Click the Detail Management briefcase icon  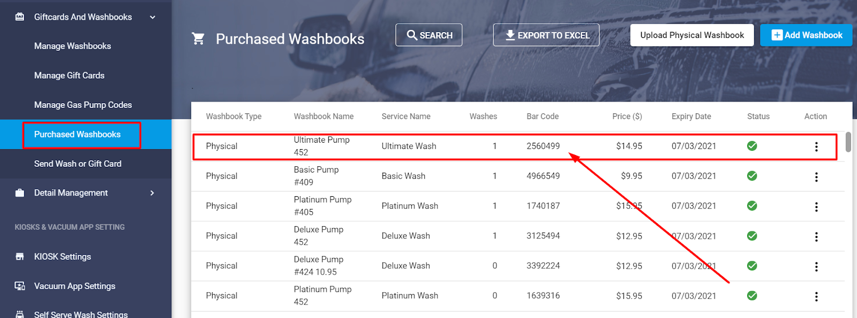click(x=20, y=193)
